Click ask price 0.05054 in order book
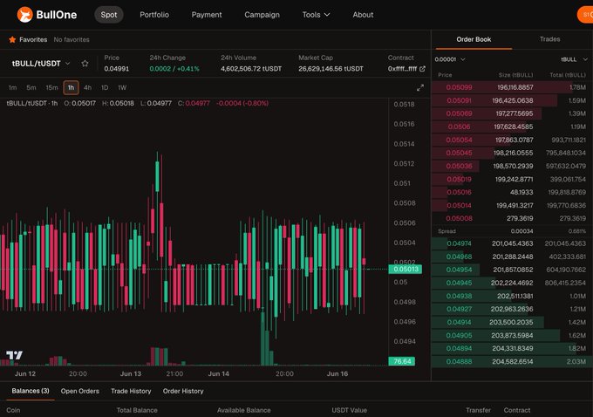593x417 pixels. point(459,140)
